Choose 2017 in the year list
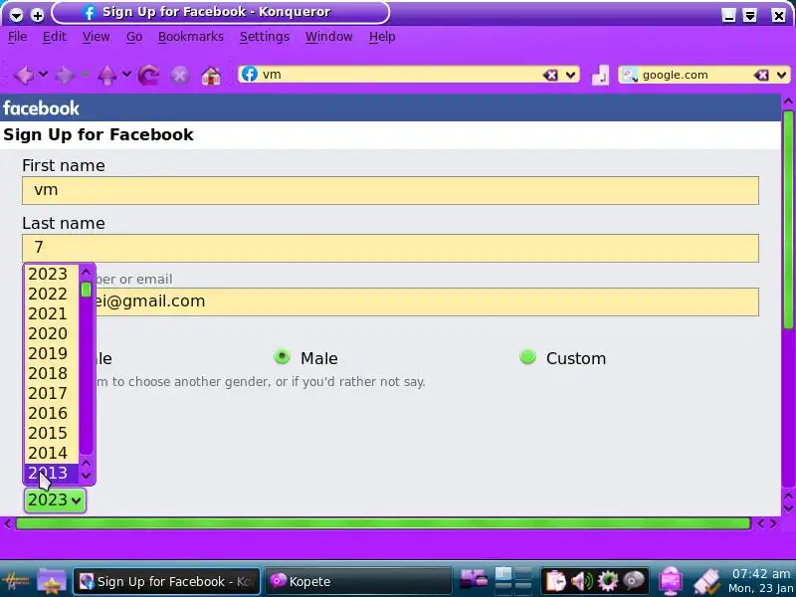This screenshot has width=796, height=597. tap(52, 393)
